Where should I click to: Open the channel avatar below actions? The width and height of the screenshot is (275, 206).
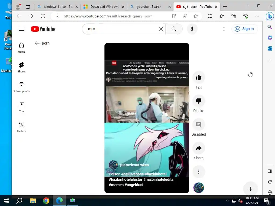pyautogui.click(x=199, y=187)
